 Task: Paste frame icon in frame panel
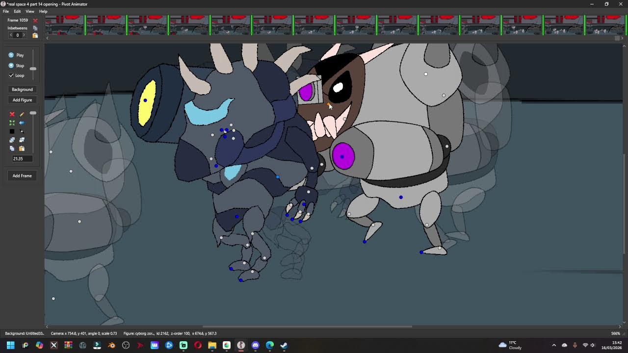(35, 35)
